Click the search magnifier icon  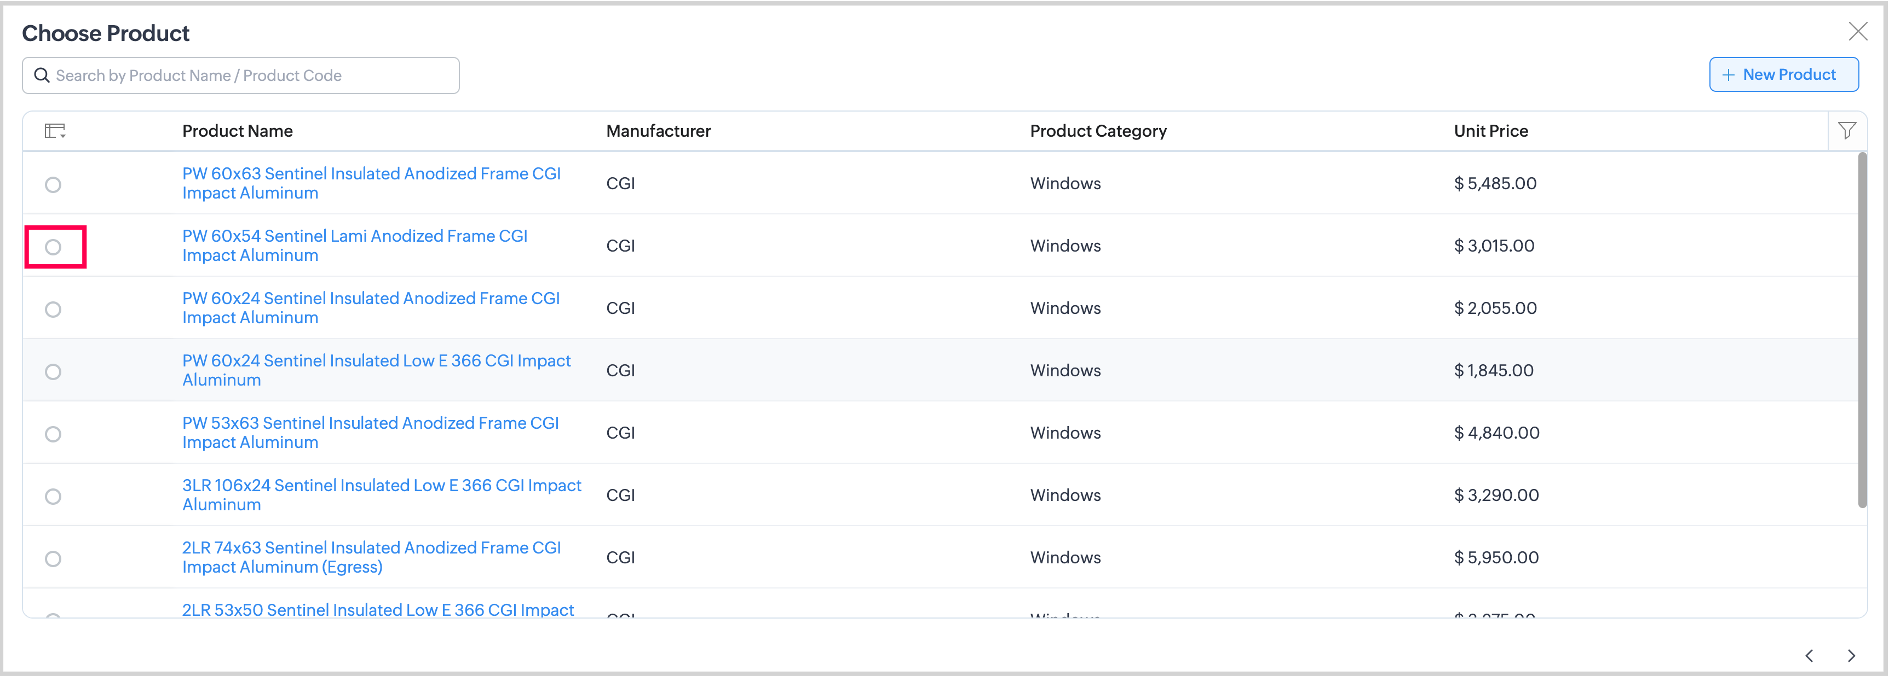[x=42, y=75]
